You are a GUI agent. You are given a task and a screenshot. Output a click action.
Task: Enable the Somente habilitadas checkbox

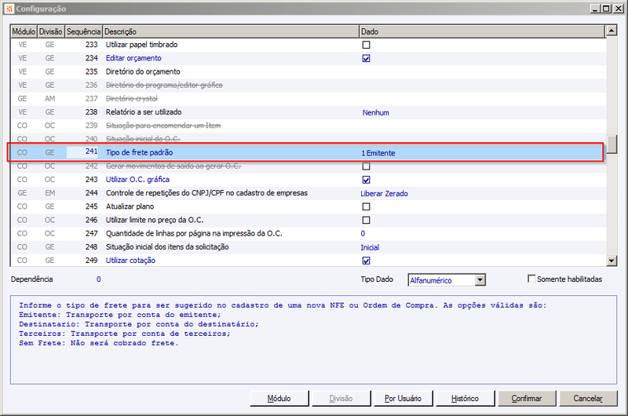(531, 279)
